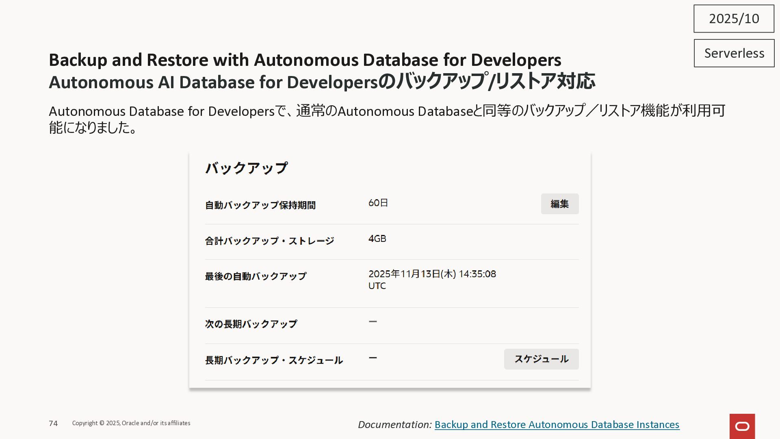Click the 合計バックアップ・ストレージ label
Screen dimensions: 780x439
click(x=269, y=241)
